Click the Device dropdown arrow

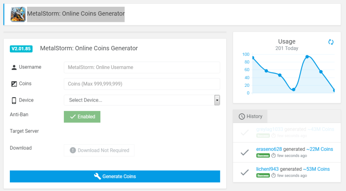(x=217, y=100)
